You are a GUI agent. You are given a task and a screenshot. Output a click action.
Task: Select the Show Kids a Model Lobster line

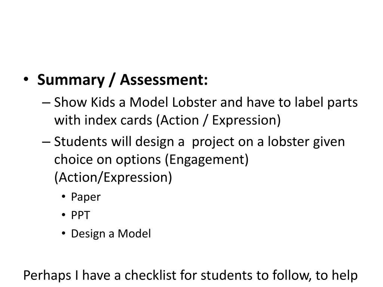(x=206, y=102)
